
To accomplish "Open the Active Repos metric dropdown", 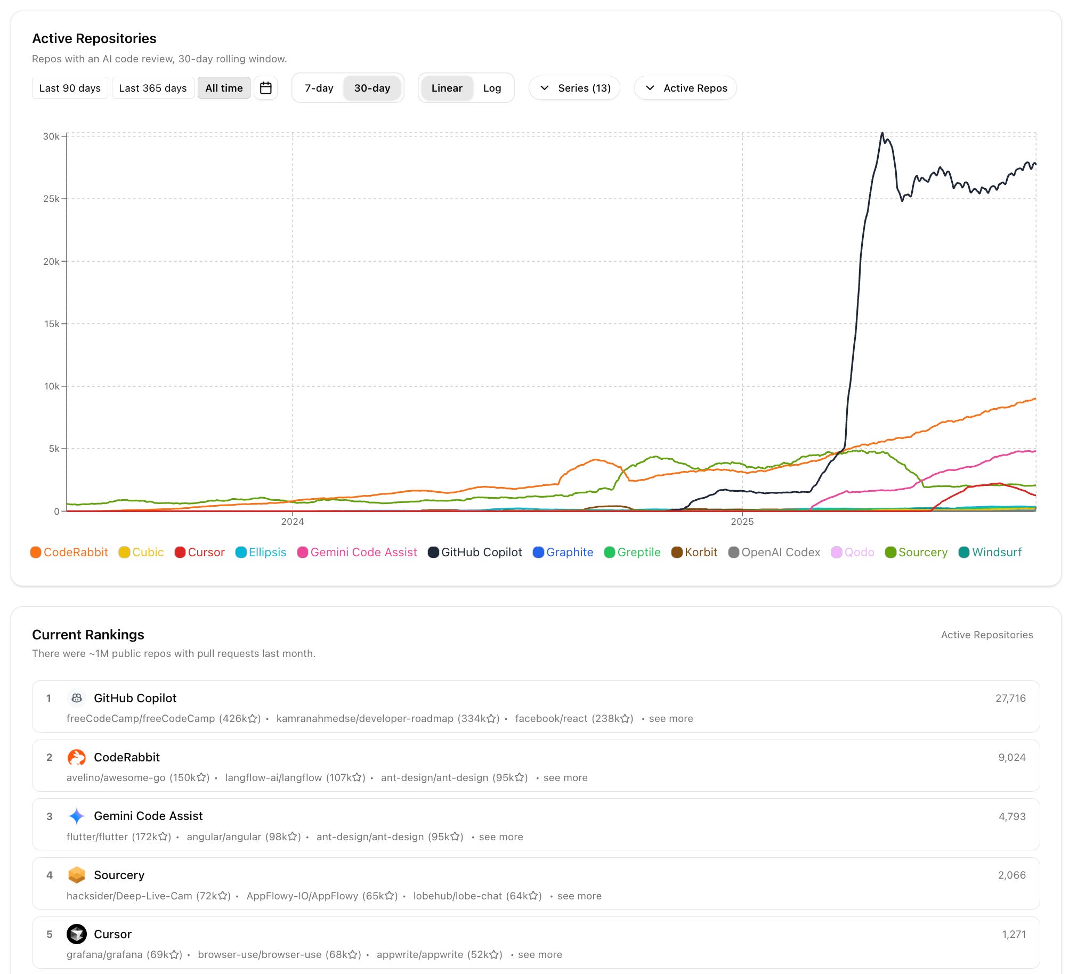I will [685, 88].
